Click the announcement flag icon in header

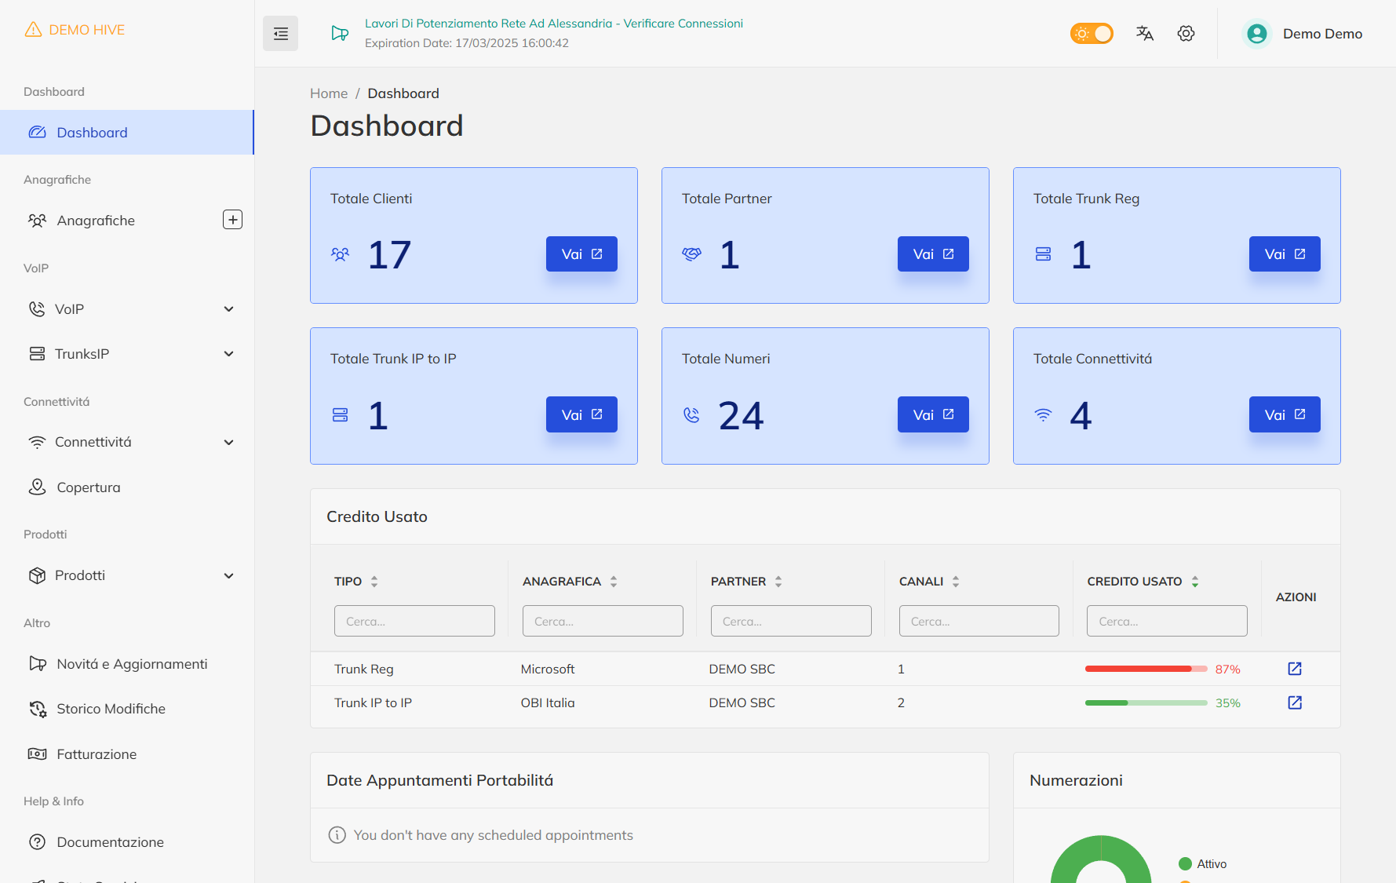[339, 33]
